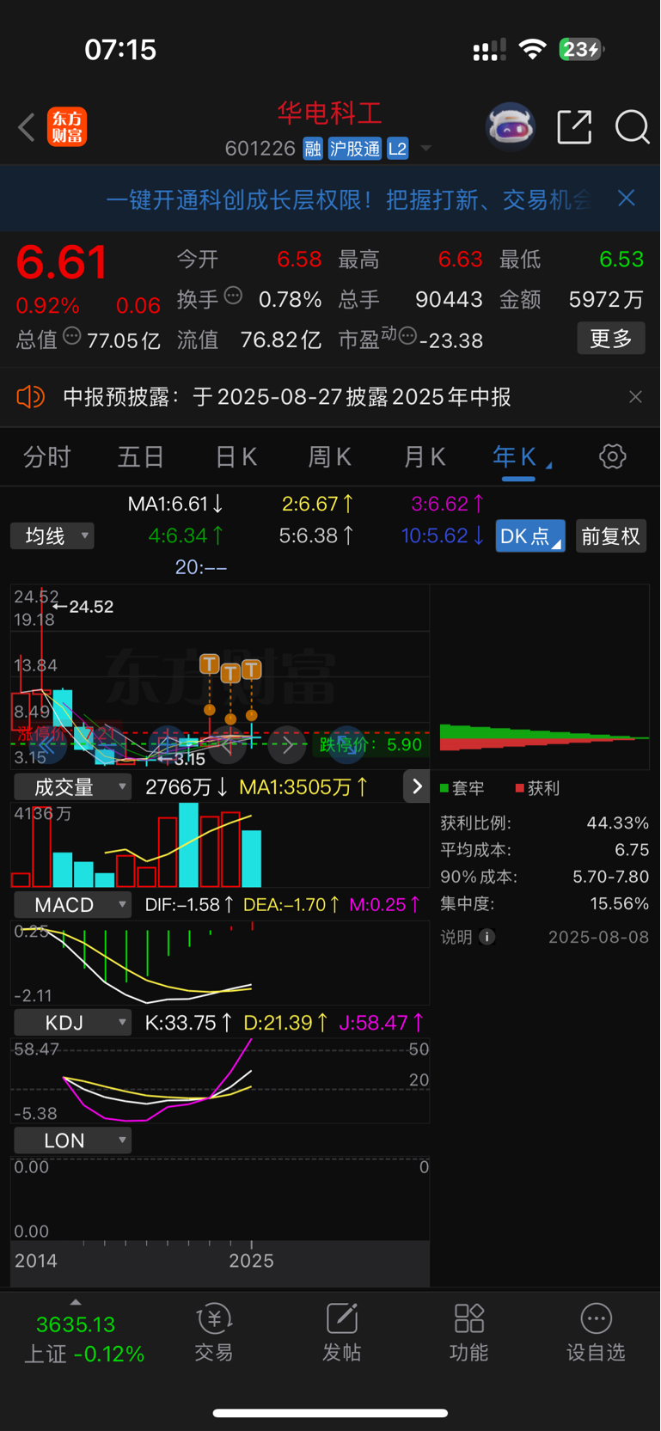Toggle the DK点 button
The height and width of the screenshot is (1431, 661).
point(530,536)
